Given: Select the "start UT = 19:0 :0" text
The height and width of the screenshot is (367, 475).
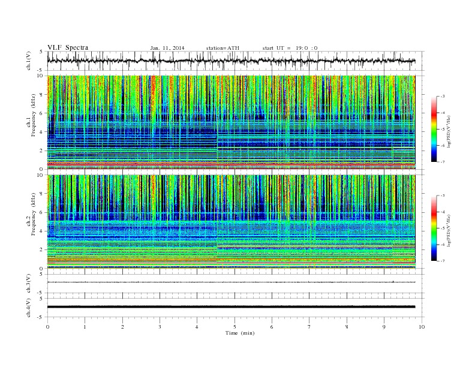Looking at the screenshot, I should point(290,48).
